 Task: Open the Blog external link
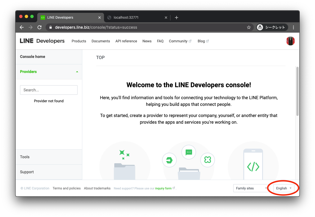click(x=203, y=41)
